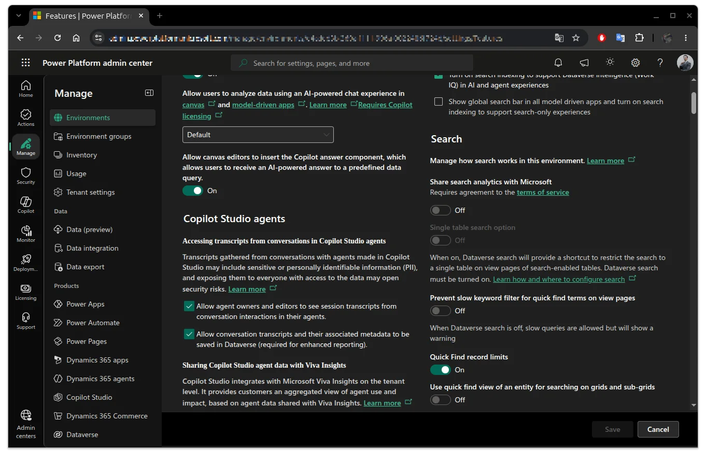Open the notifications bell icon

[x=558, y=63]
